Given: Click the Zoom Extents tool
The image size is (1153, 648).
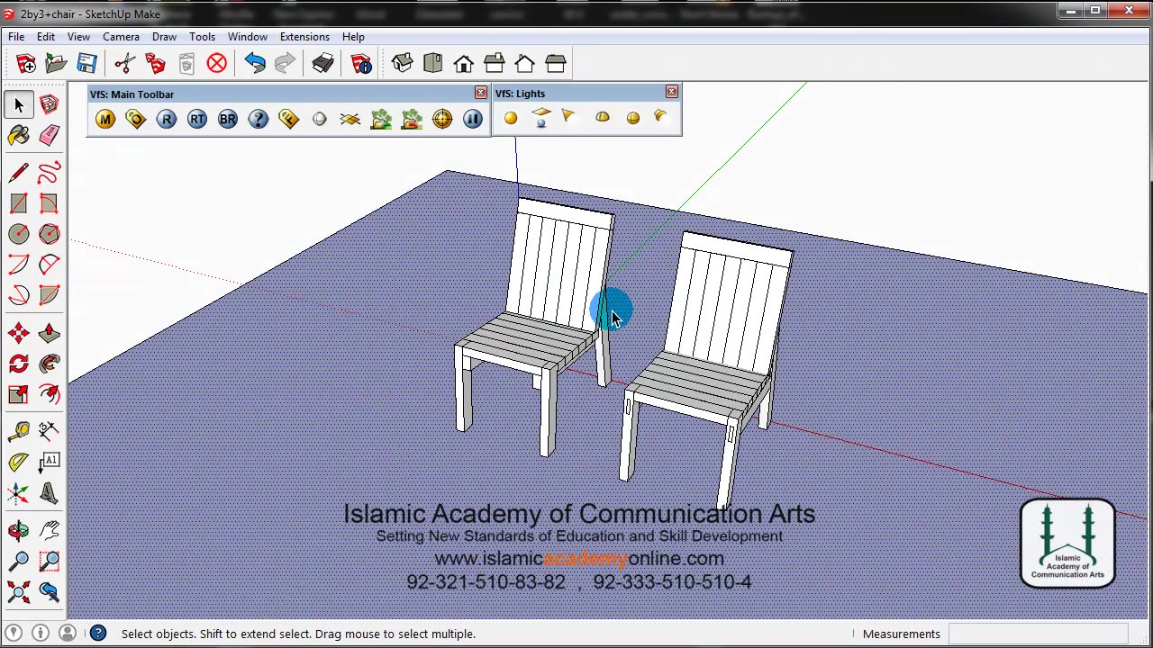Looking at the screenshot, I should tap(19, 592).
